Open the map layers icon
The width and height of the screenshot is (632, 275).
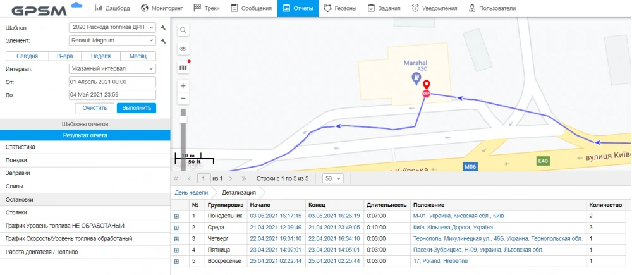(x=183, y=67)
